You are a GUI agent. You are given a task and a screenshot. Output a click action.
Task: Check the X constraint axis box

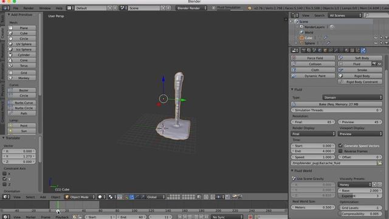pos(4,173)
